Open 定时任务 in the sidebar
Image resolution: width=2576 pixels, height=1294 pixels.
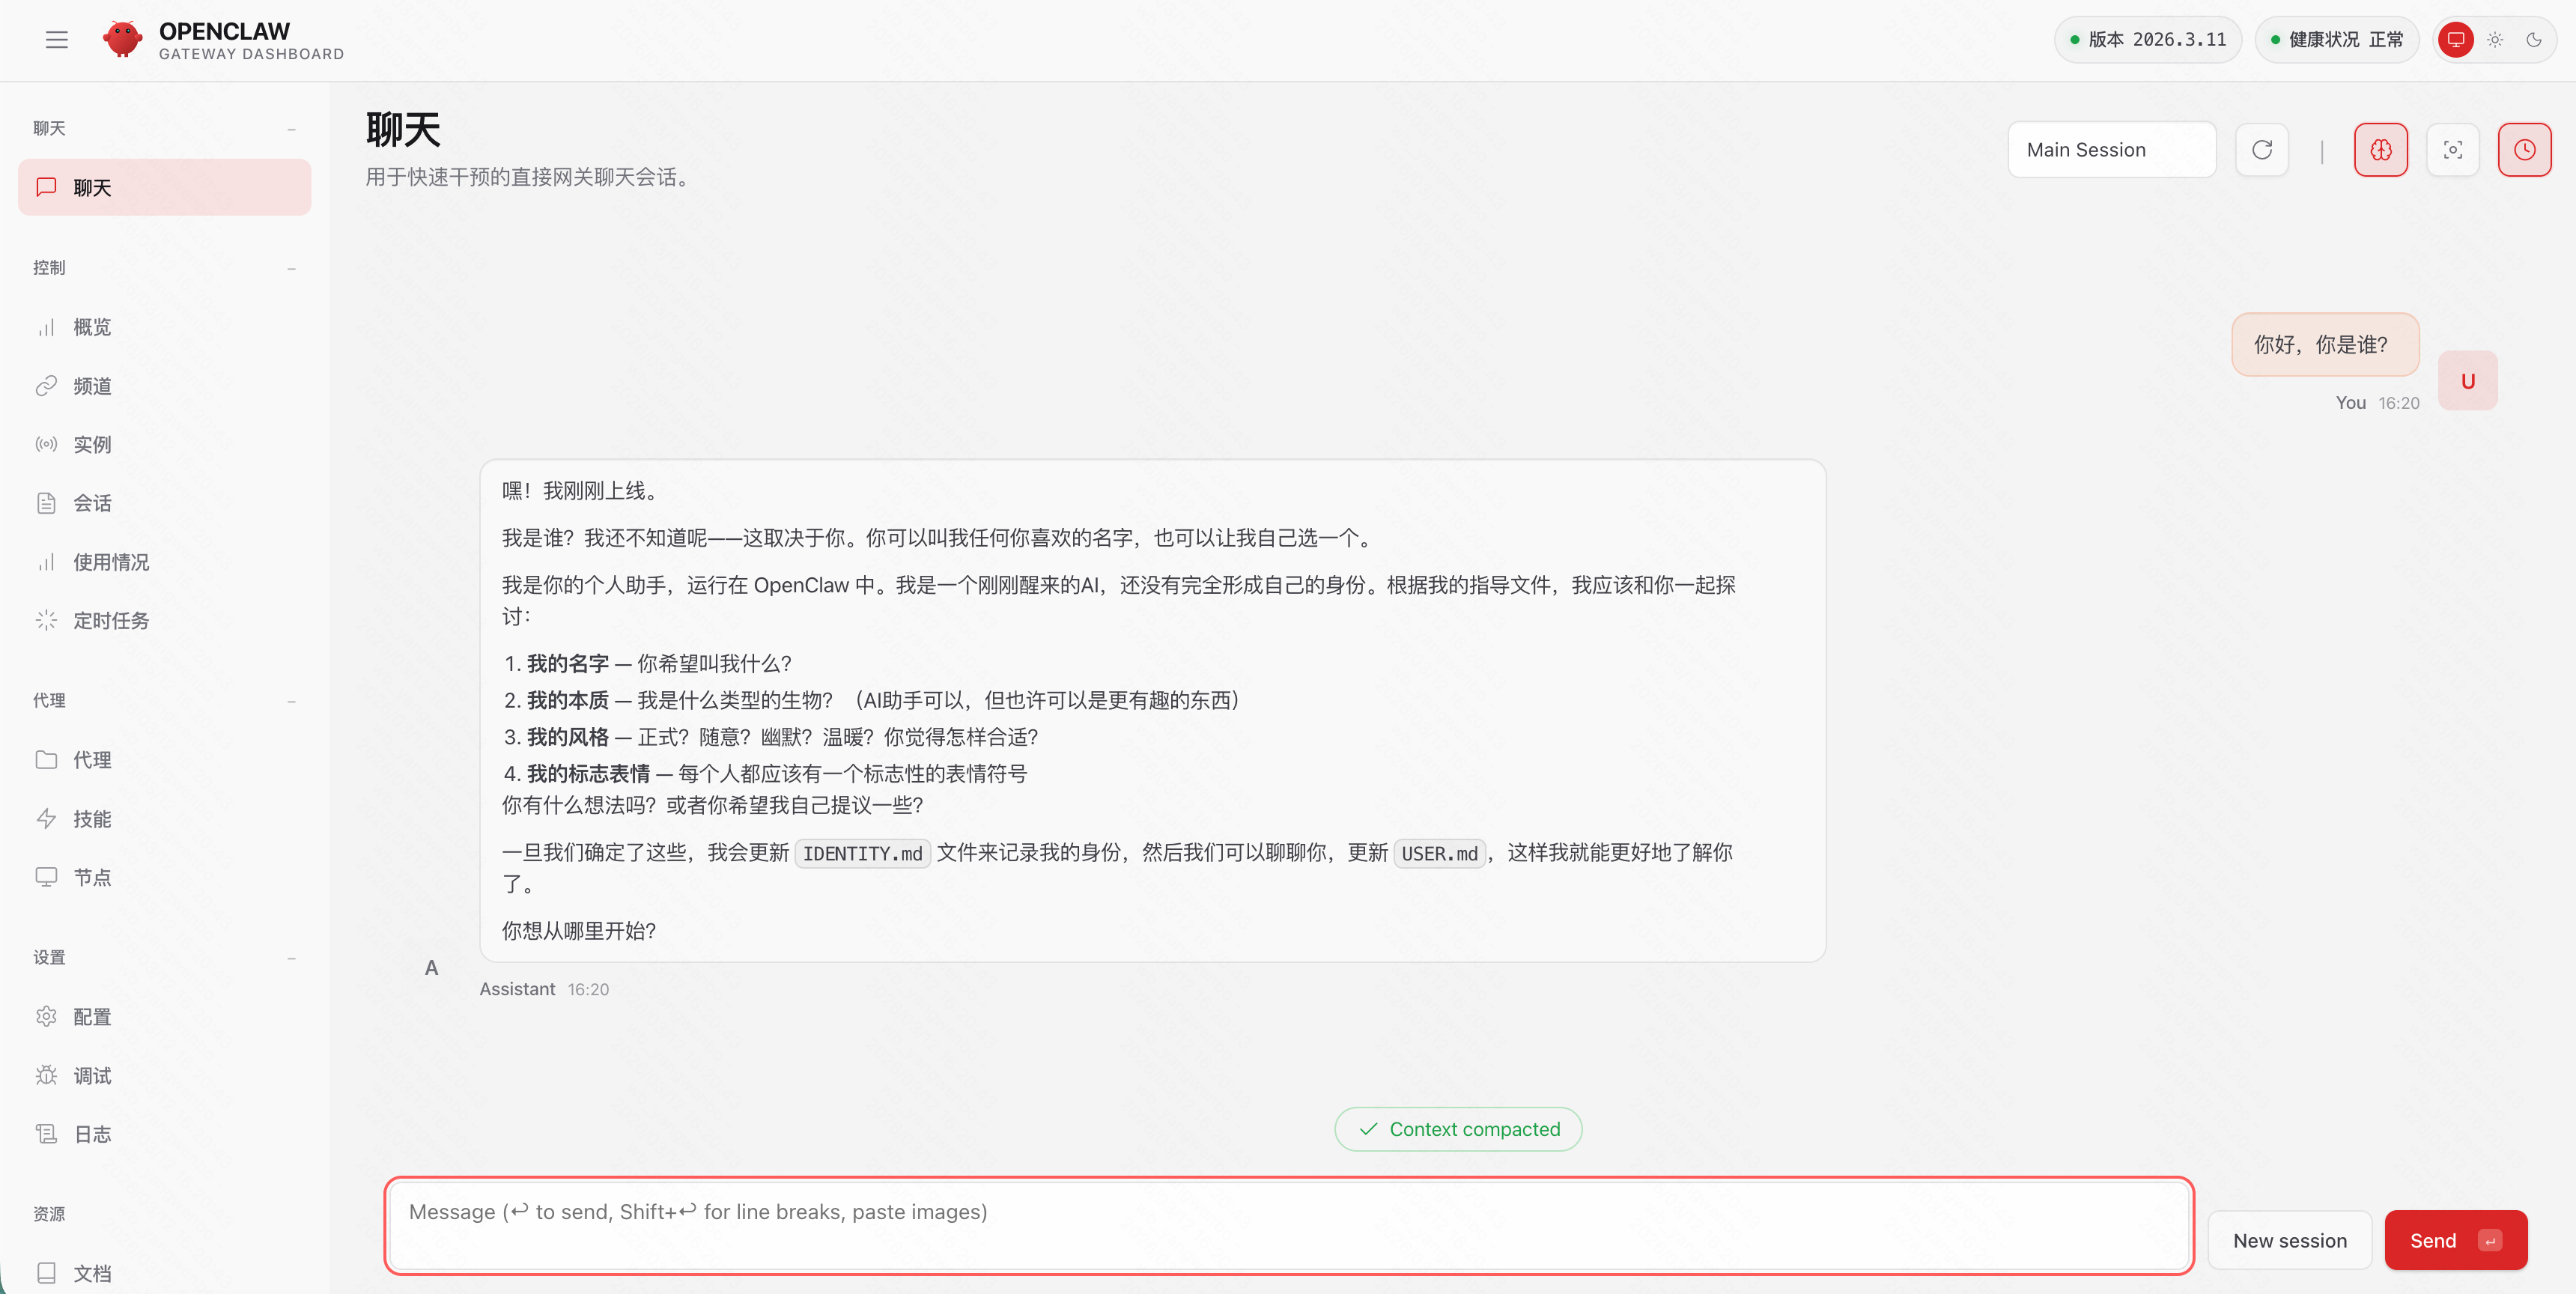[x=110, y=621]
